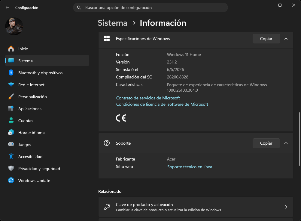Click the Soporte question mark icon
This screenshot has width=301, height=221.
pyautogui.click(x=107, y=143)
